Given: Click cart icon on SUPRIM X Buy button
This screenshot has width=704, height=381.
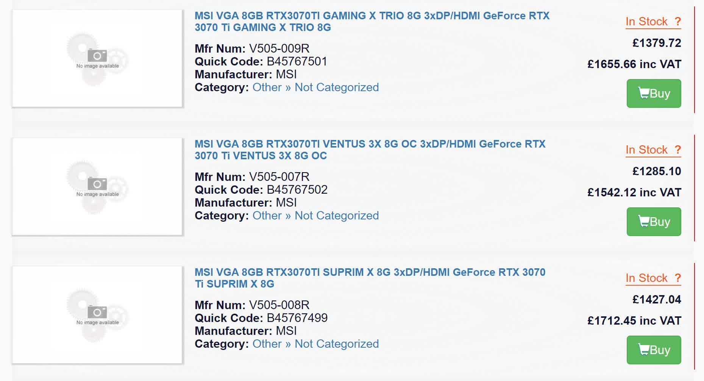Looking at the screenshot, I should tap(643, 349).
